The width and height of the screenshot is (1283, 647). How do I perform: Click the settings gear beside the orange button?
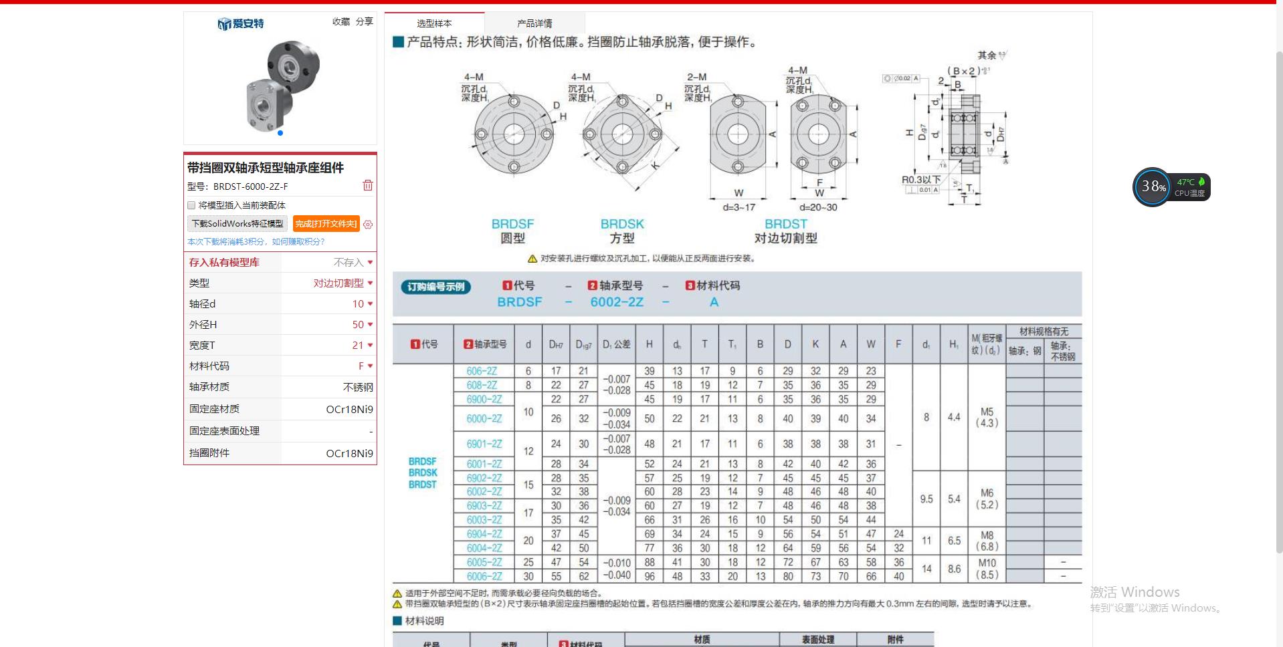[x=368, y=225]
